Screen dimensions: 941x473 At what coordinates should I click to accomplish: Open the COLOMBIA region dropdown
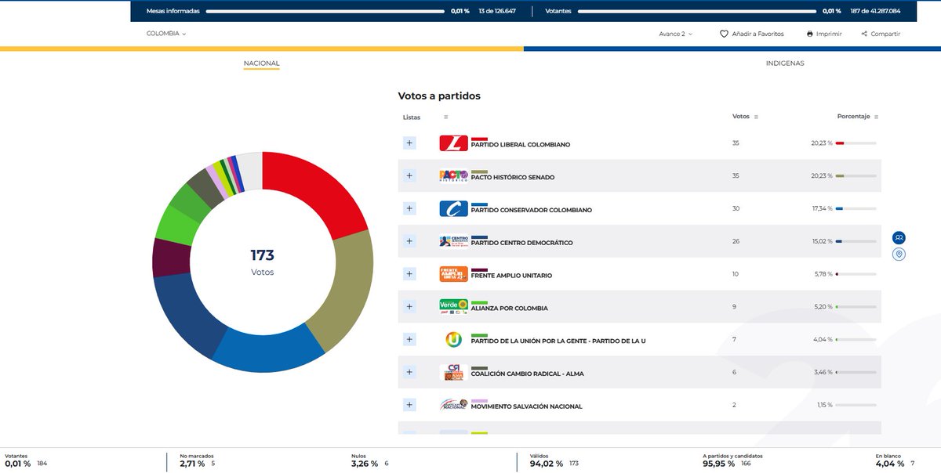click(166, 34)
